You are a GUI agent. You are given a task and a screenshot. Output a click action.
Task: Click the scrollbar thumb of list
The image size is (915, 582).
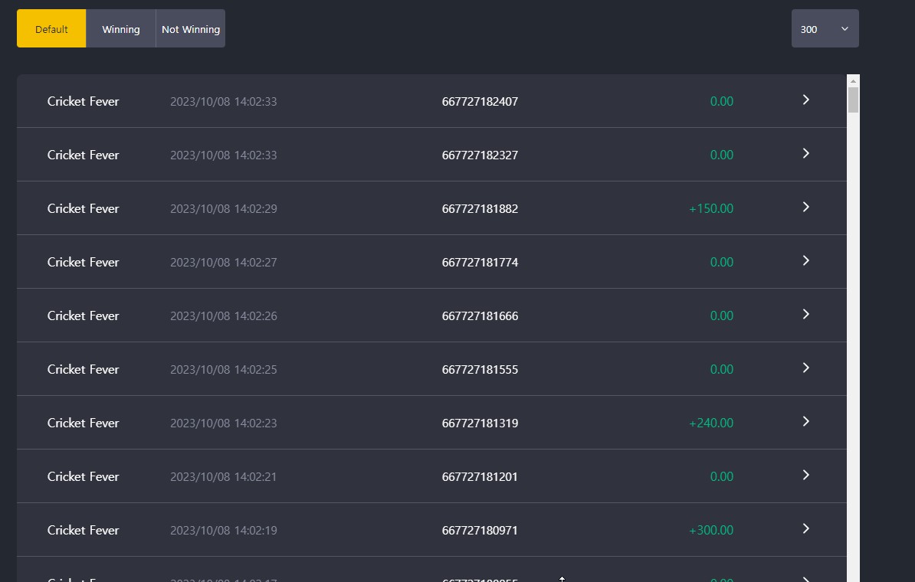[x=853, y=100]
